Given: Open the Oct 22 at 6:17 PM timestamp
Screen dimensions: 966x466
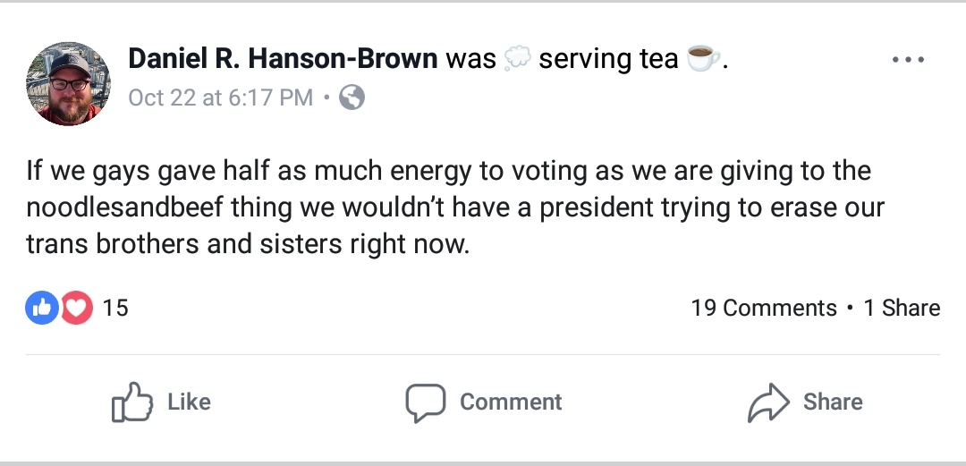Looking at the screenshot, I should [221, 97].
